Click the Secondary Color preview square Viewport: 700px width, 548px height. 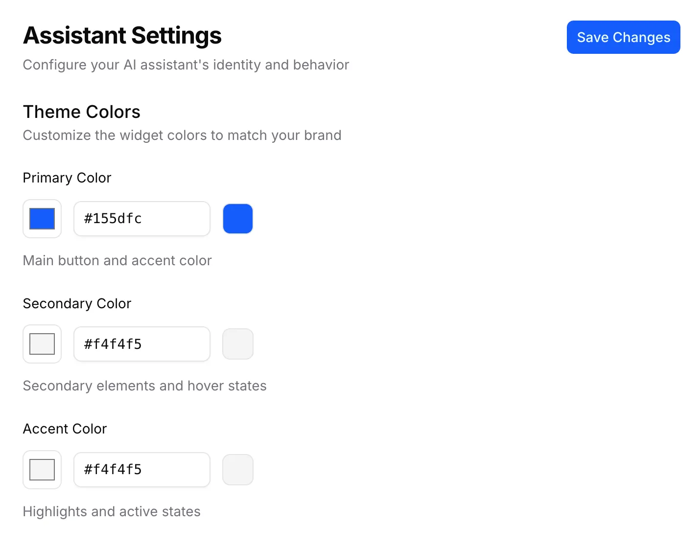pyautogui.click(x=238, y=344)
